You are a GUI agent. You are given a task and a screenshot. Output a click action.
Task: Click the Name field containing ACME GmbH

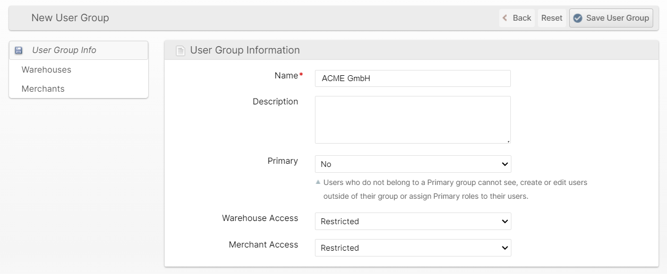click(x=413, y=78)
